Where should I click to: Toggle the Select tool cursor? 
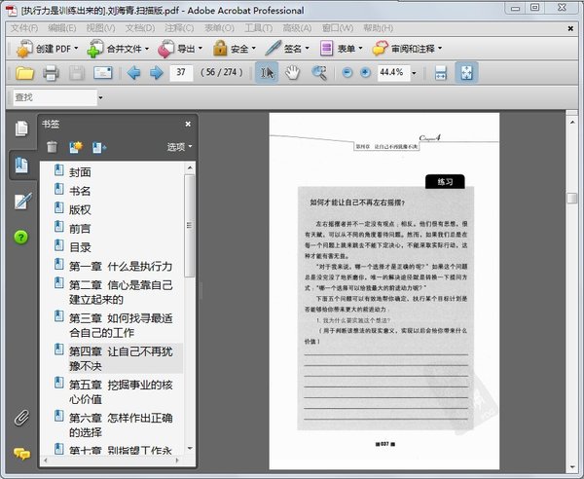click(266, 73)
